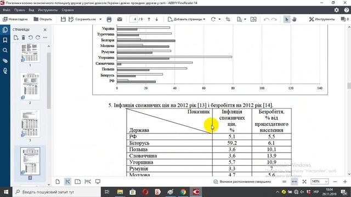
Task: Open the Search panel in left sidebar
Action: click(x=5, y=50)
